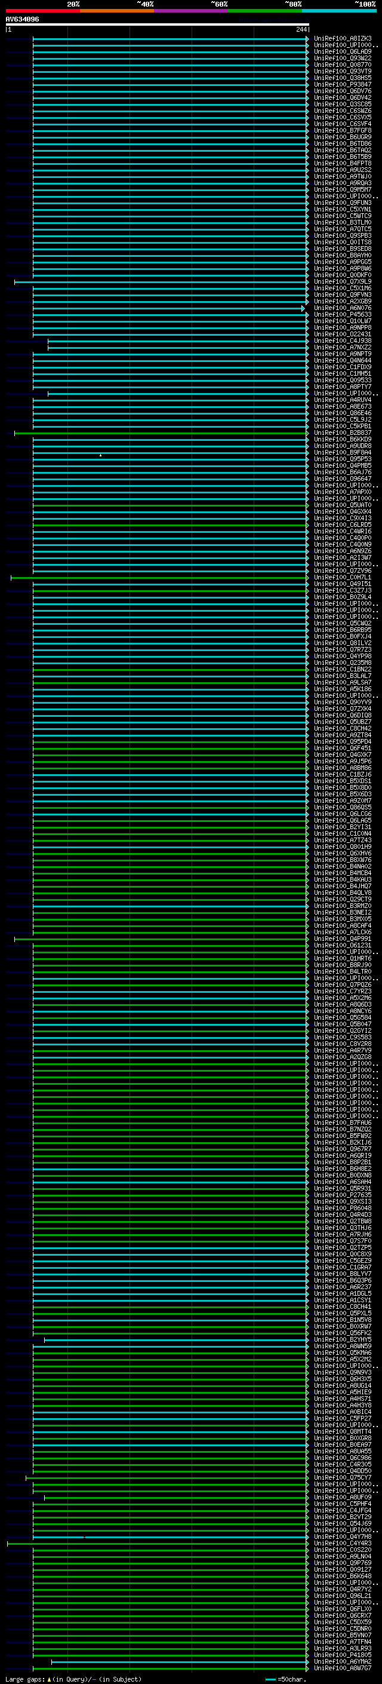Screen dimensions: 382x1684
Task: Select hit label UniRef100_O22431
Action: [x=343, y=334]
